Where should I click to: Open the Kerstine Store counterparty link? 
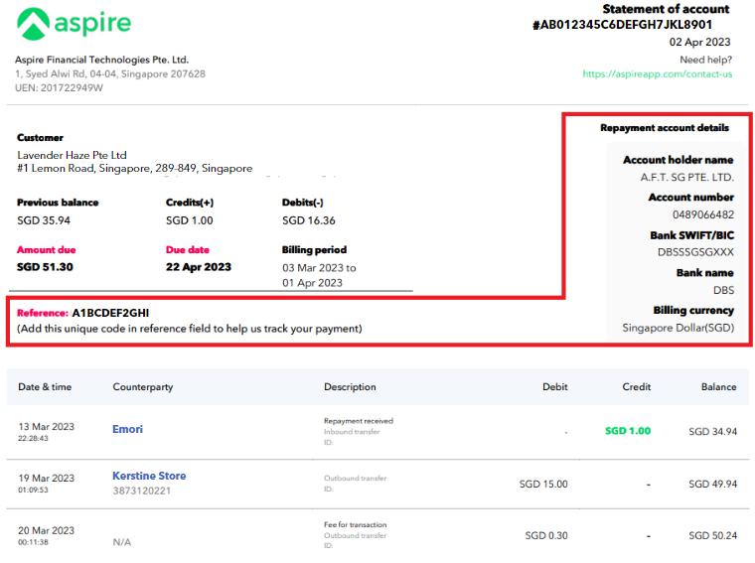(x=149, y=476)
